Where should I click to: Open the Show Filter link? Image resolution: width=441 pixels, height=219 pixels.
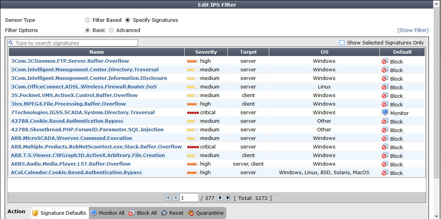(413, 30)
